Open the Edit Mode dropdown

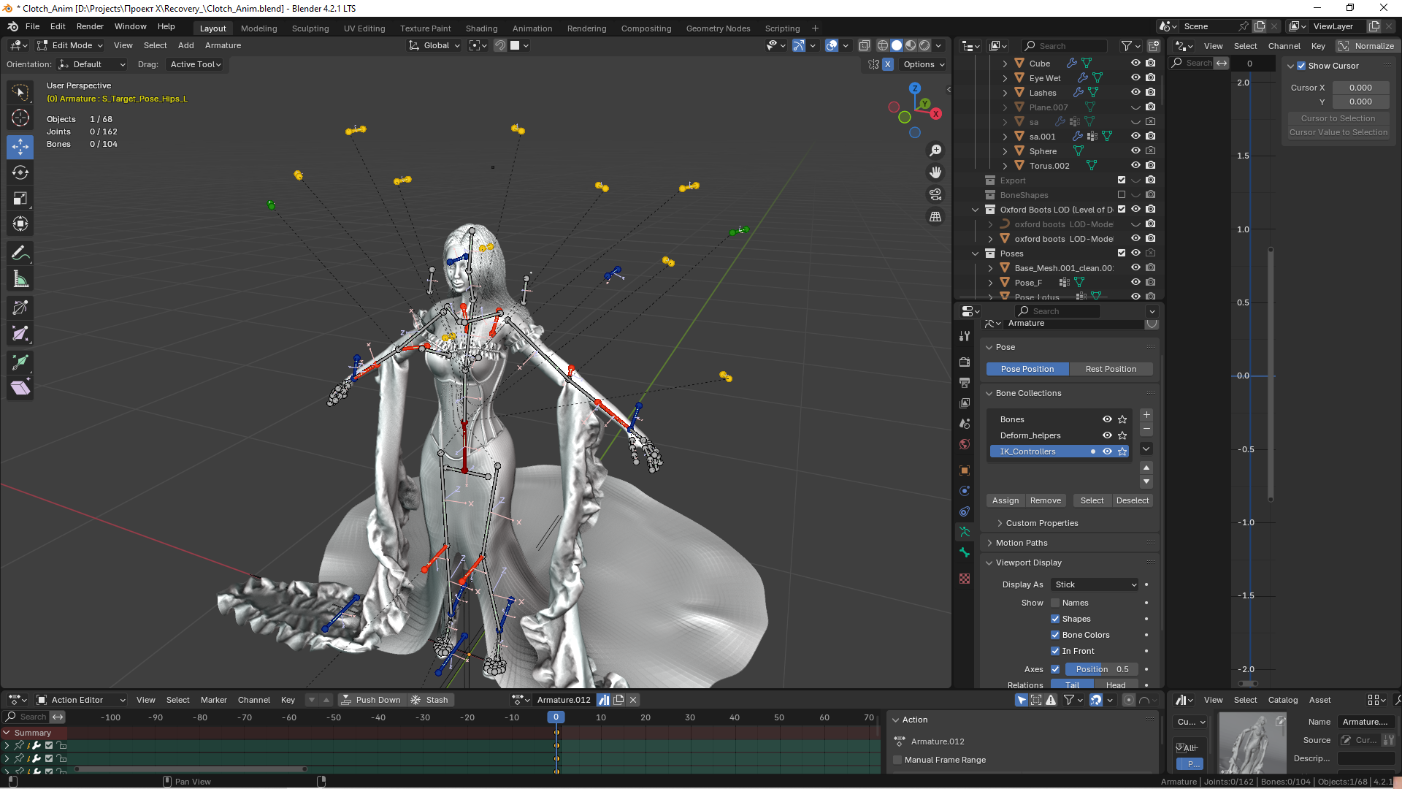click(x=70, y=45)
